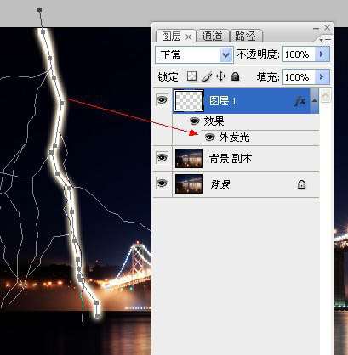Toggle lock transparent pixels icon
The image size is (348, 355).
click(x=192, y=76)
